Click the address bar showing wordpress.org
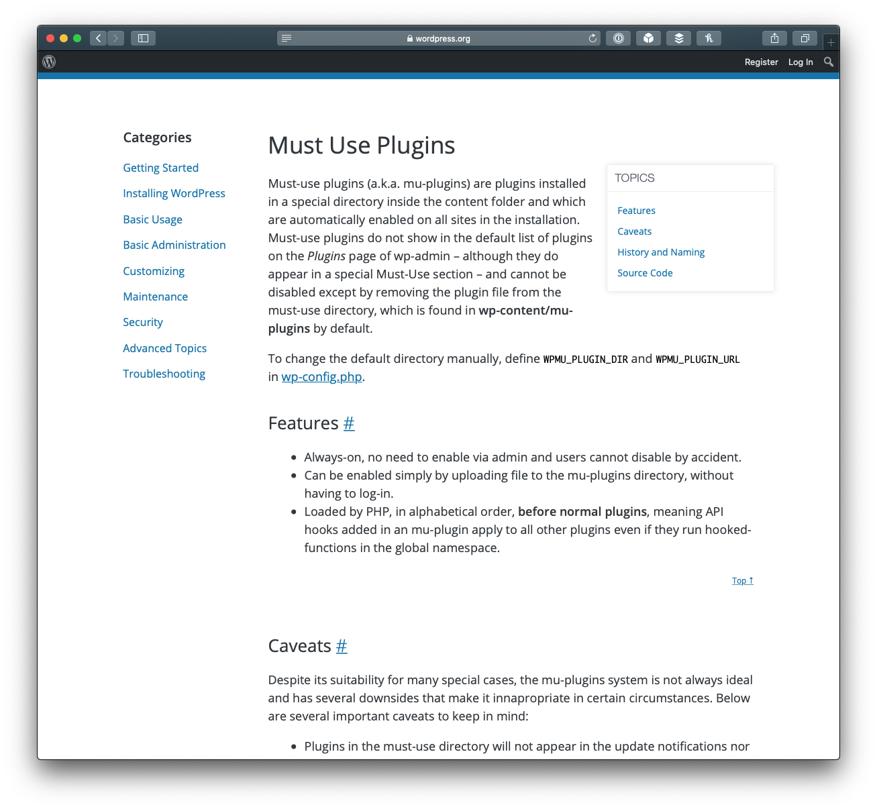Screen dimensions: 877x809 point(438,38)
